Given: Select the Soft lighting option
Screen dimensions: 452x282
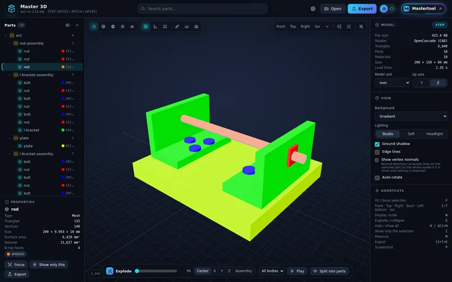Looking at the screenshot, I should click(x=411, y=134).
